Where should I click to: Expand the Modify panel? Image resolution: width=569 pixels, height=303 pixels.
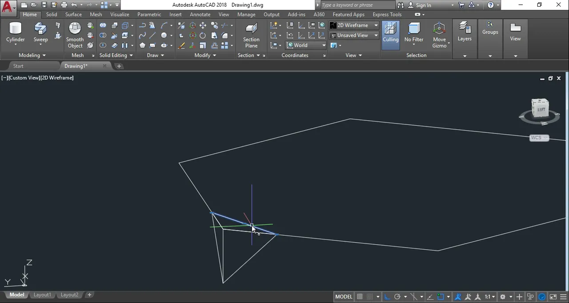pyautogui.click(x=205, y=55)
